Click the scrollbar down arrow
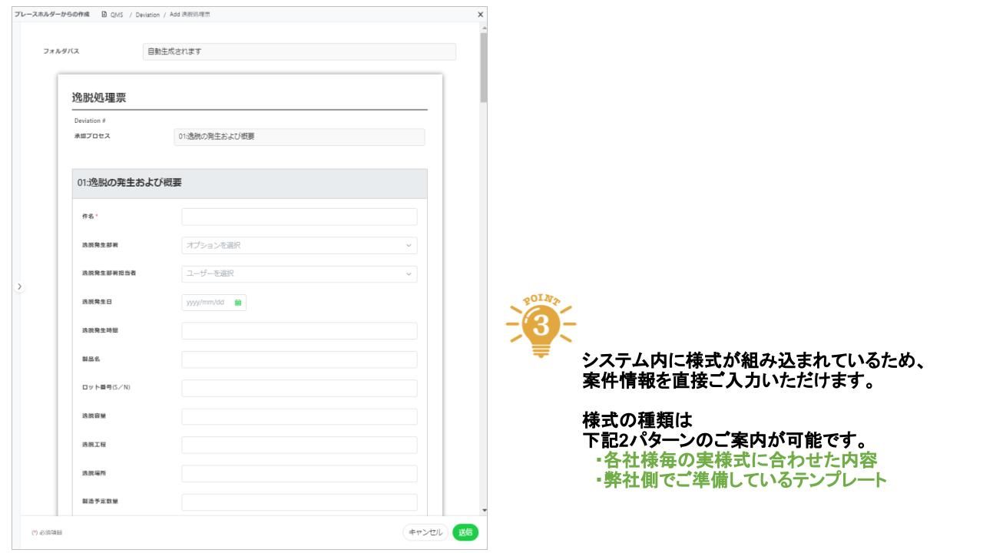The height and width of the screenshot is (553, 983). click(483, 510)
